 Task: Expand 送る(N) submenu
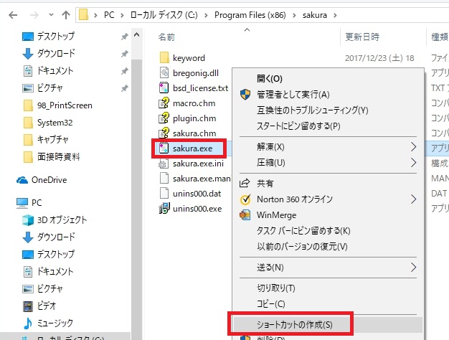(x=328, y=268)
